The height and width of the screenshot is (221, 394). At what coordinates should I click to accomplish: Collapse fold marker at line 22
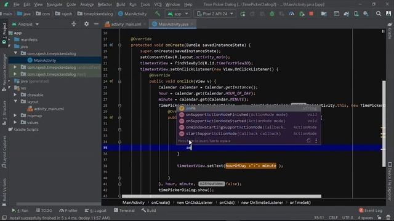tap(119, 69)
